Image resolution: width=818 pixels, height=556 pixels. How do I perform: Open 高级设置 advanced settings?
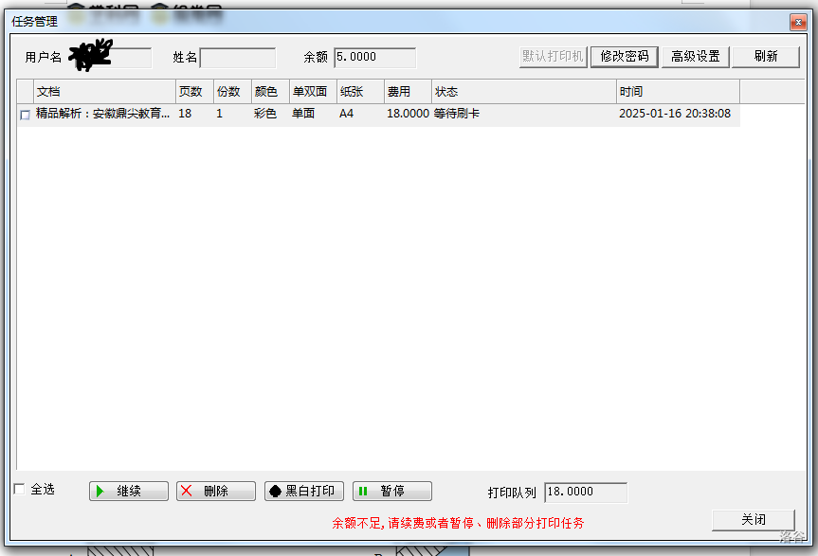pos(695,57)
